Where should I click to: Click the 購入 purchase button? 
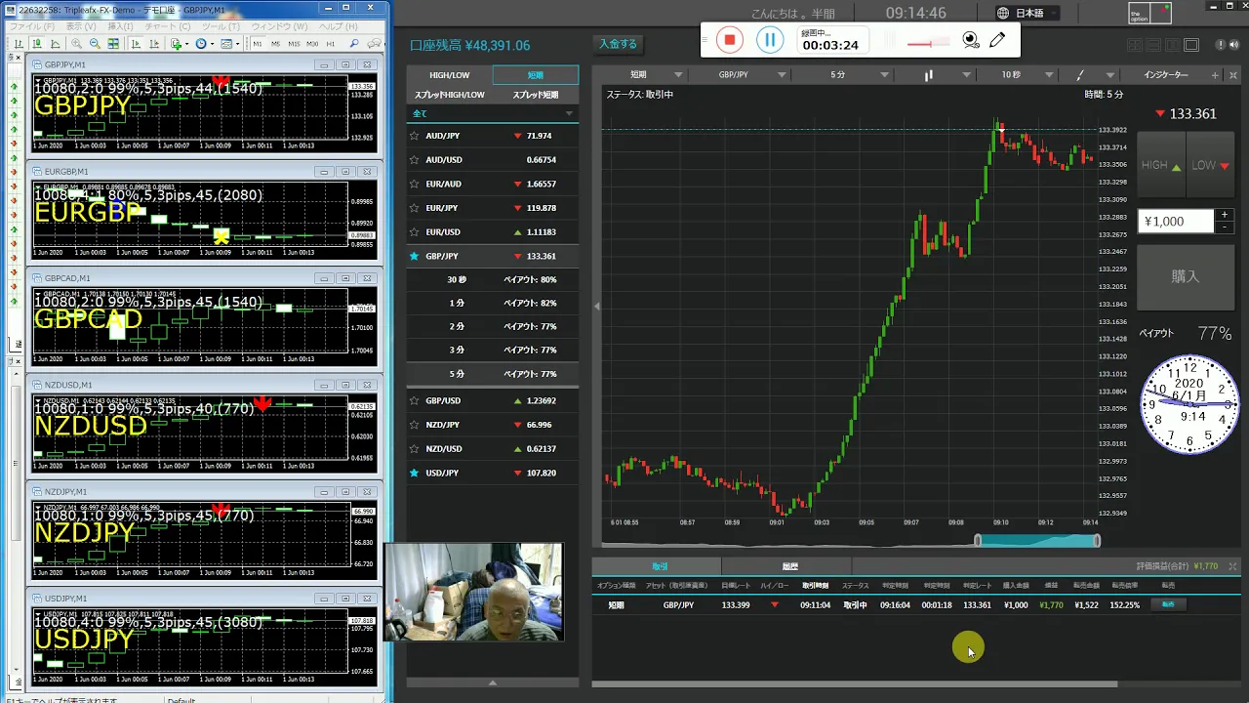tap(1186, 276)
